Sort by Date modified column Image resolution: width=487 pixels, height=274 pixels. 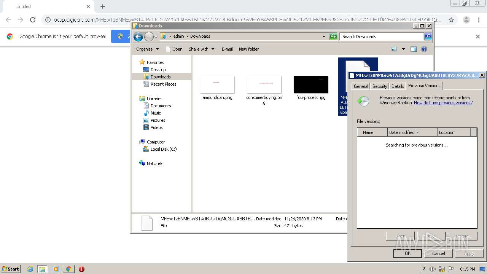click(x=412, y=132)
